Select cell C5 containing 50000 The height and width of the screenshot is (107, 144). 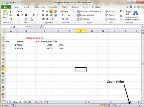(x=44, y=49)
